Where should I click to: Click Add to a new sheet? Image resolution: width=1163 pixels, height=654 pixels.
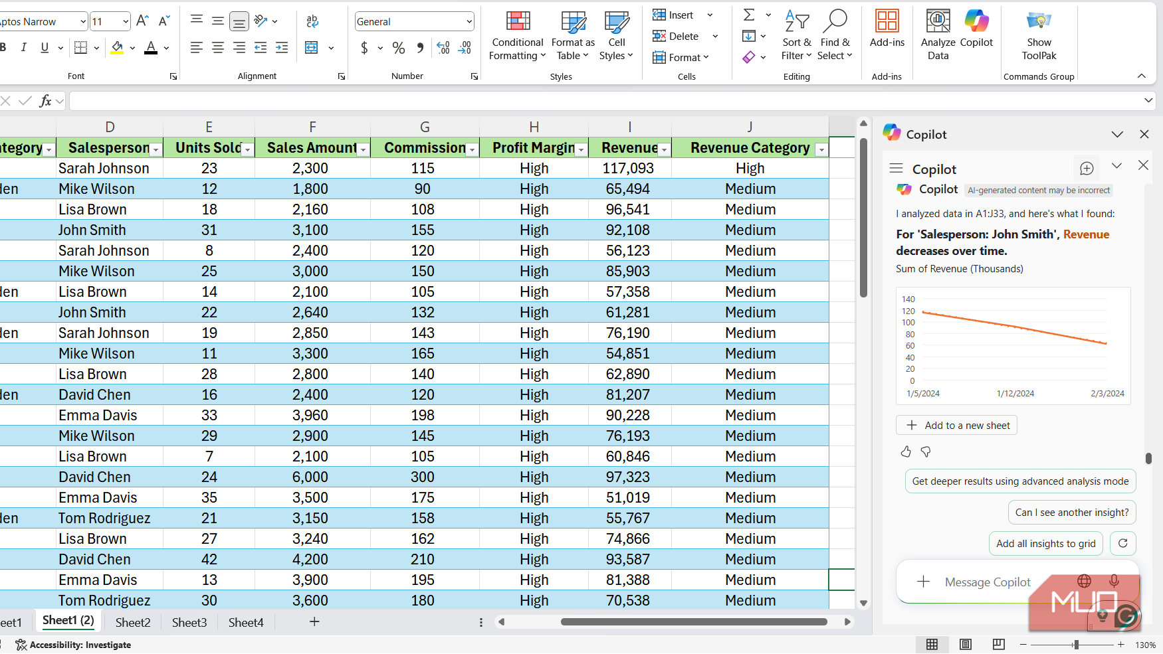957,425
